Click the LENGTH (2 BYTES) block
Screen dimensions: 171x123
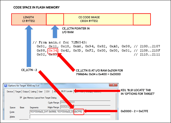coord(29,19)
